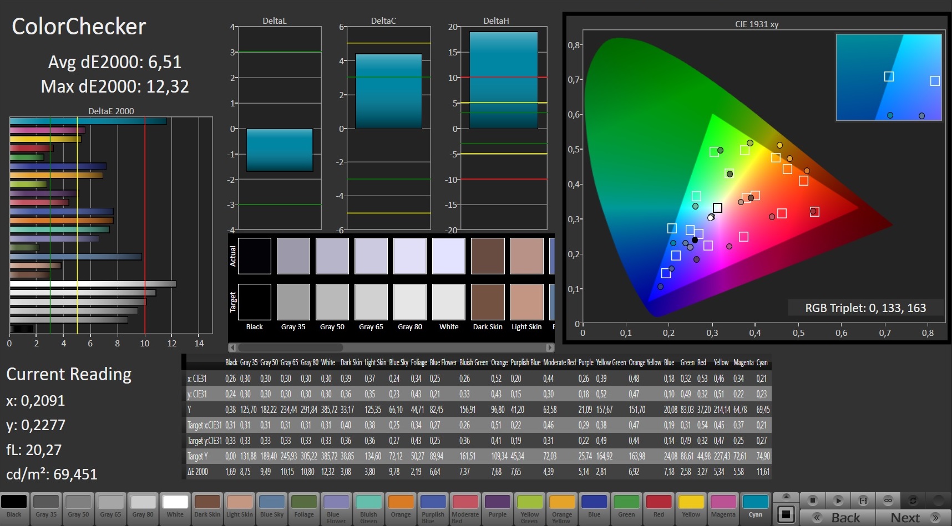The image size is (952, 526).
Task: Click the left arrow of the swatch scrollbar
Action: tap(233, 348)
